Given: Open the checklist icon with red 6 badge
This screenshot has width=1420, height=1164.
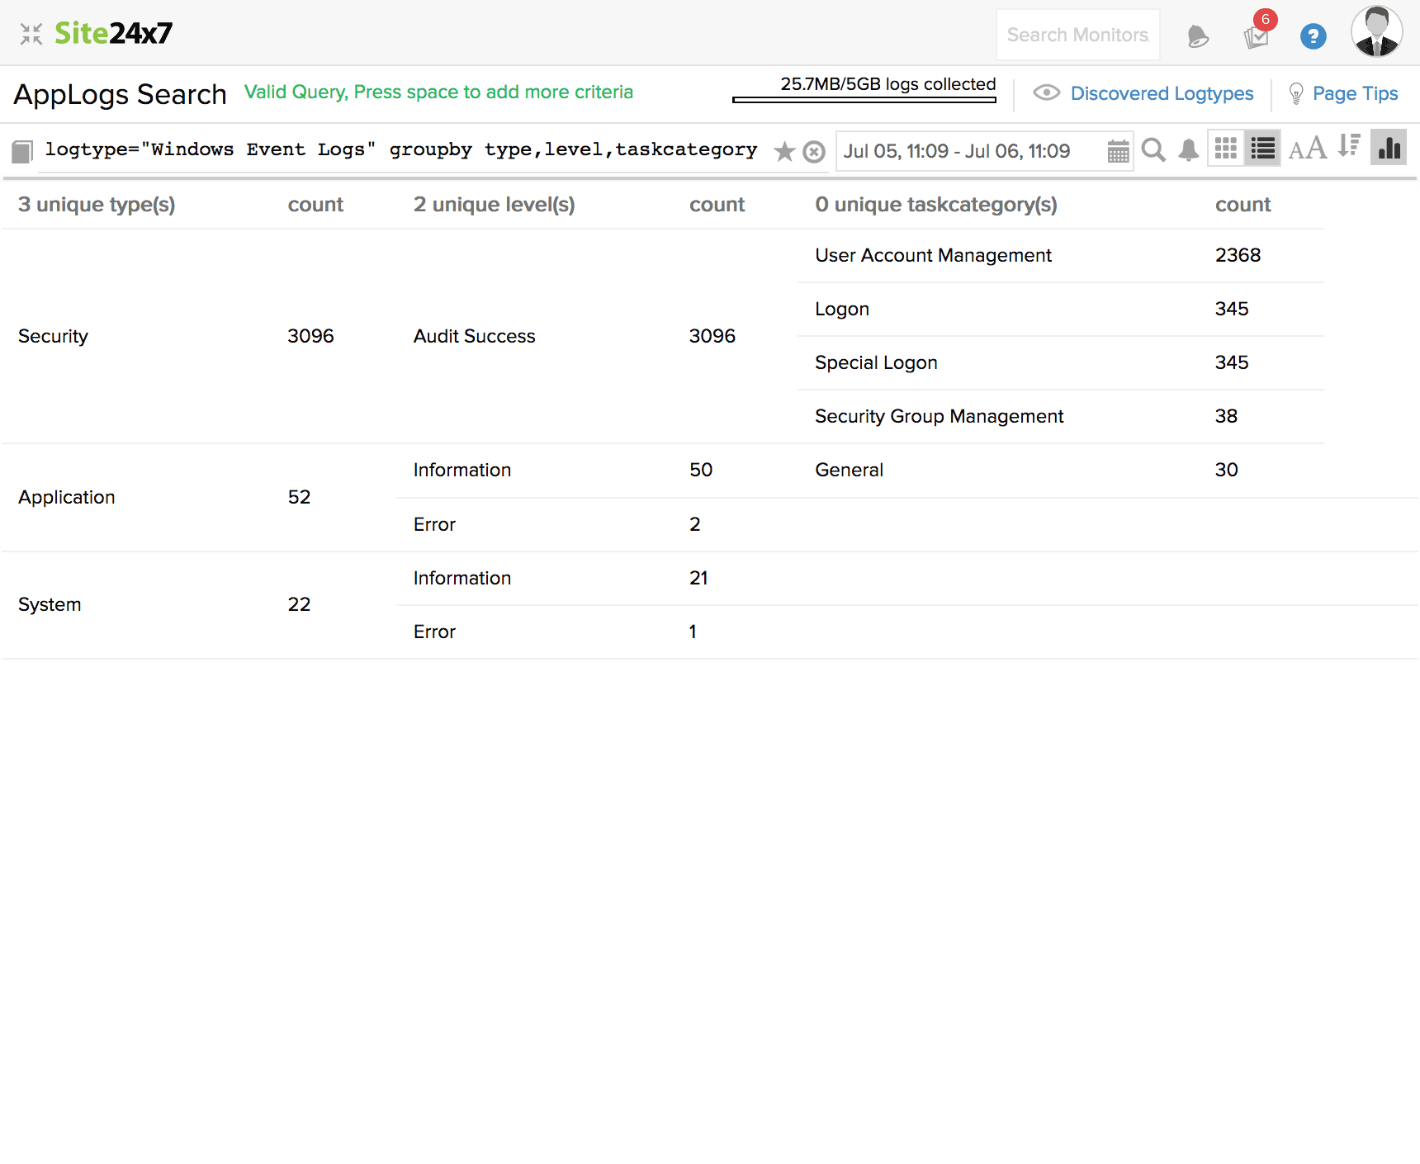Looking at the screenshot, I should pos(1256,36).
